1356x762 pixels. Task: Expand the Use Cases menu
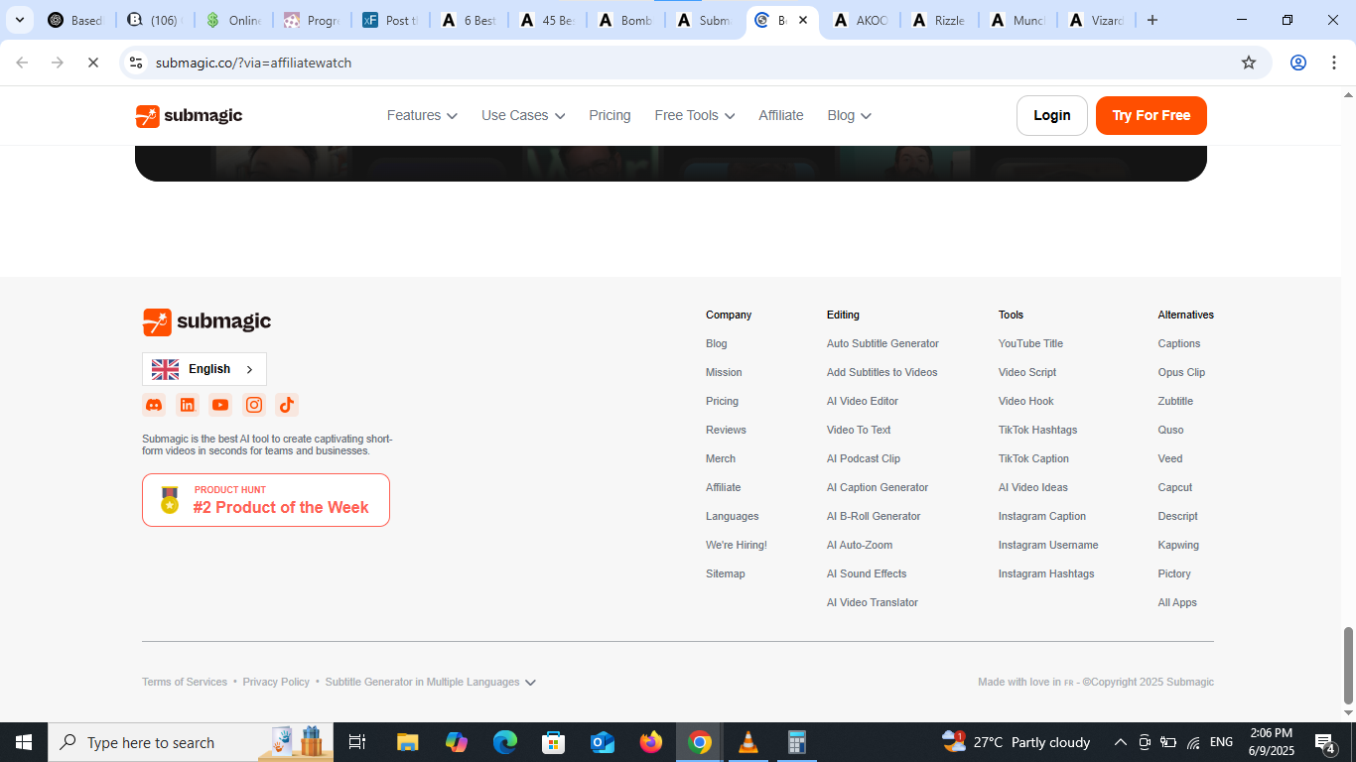(523, 115)
